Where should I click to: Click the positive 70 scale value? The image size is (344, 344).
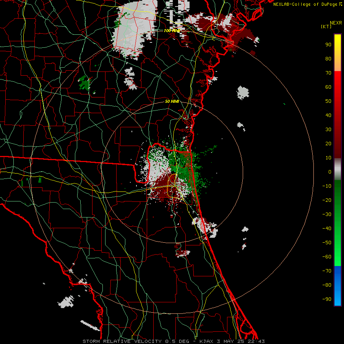pos(328,73)
